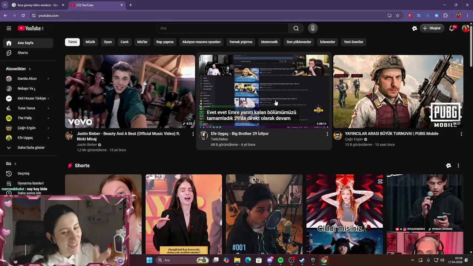Switch to the feza gürsey bilim merkezi tab

[38, 5]
